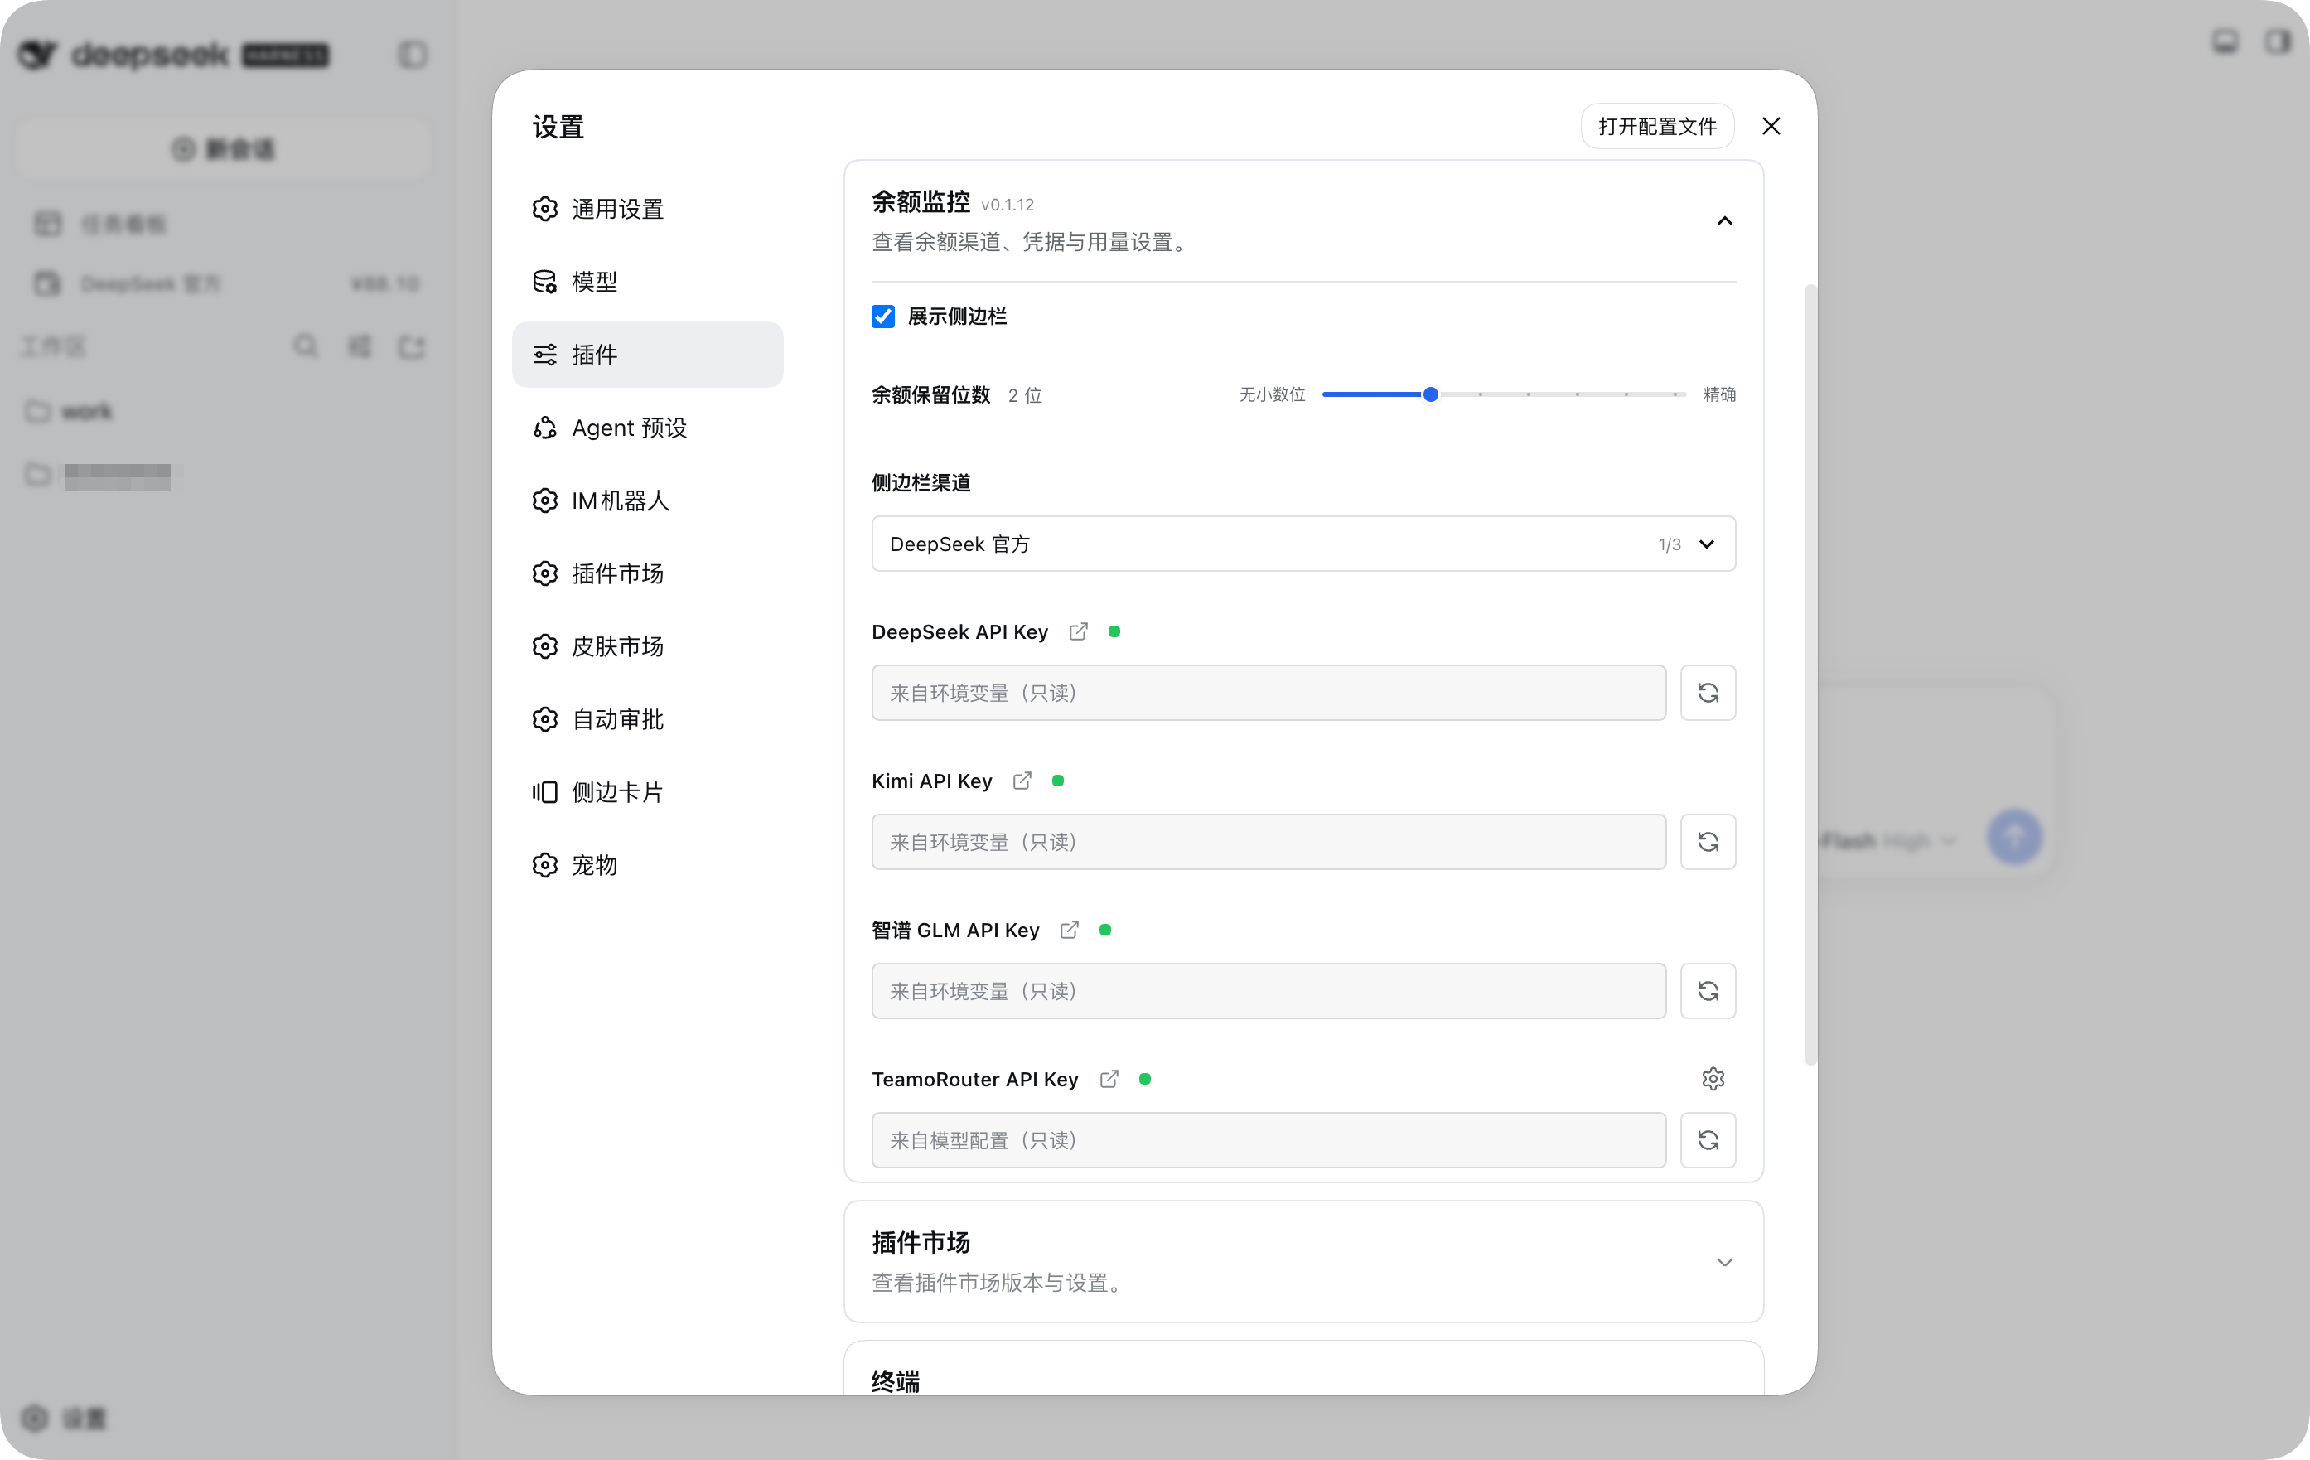Click the Agent 预设 icon
Screen dimensions: 2310x1460
pos(544,427)
